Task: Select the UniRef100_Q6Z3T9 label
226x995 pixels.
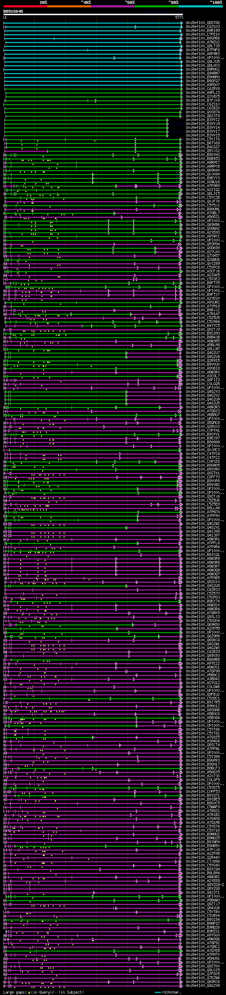Action: (203, 116)
